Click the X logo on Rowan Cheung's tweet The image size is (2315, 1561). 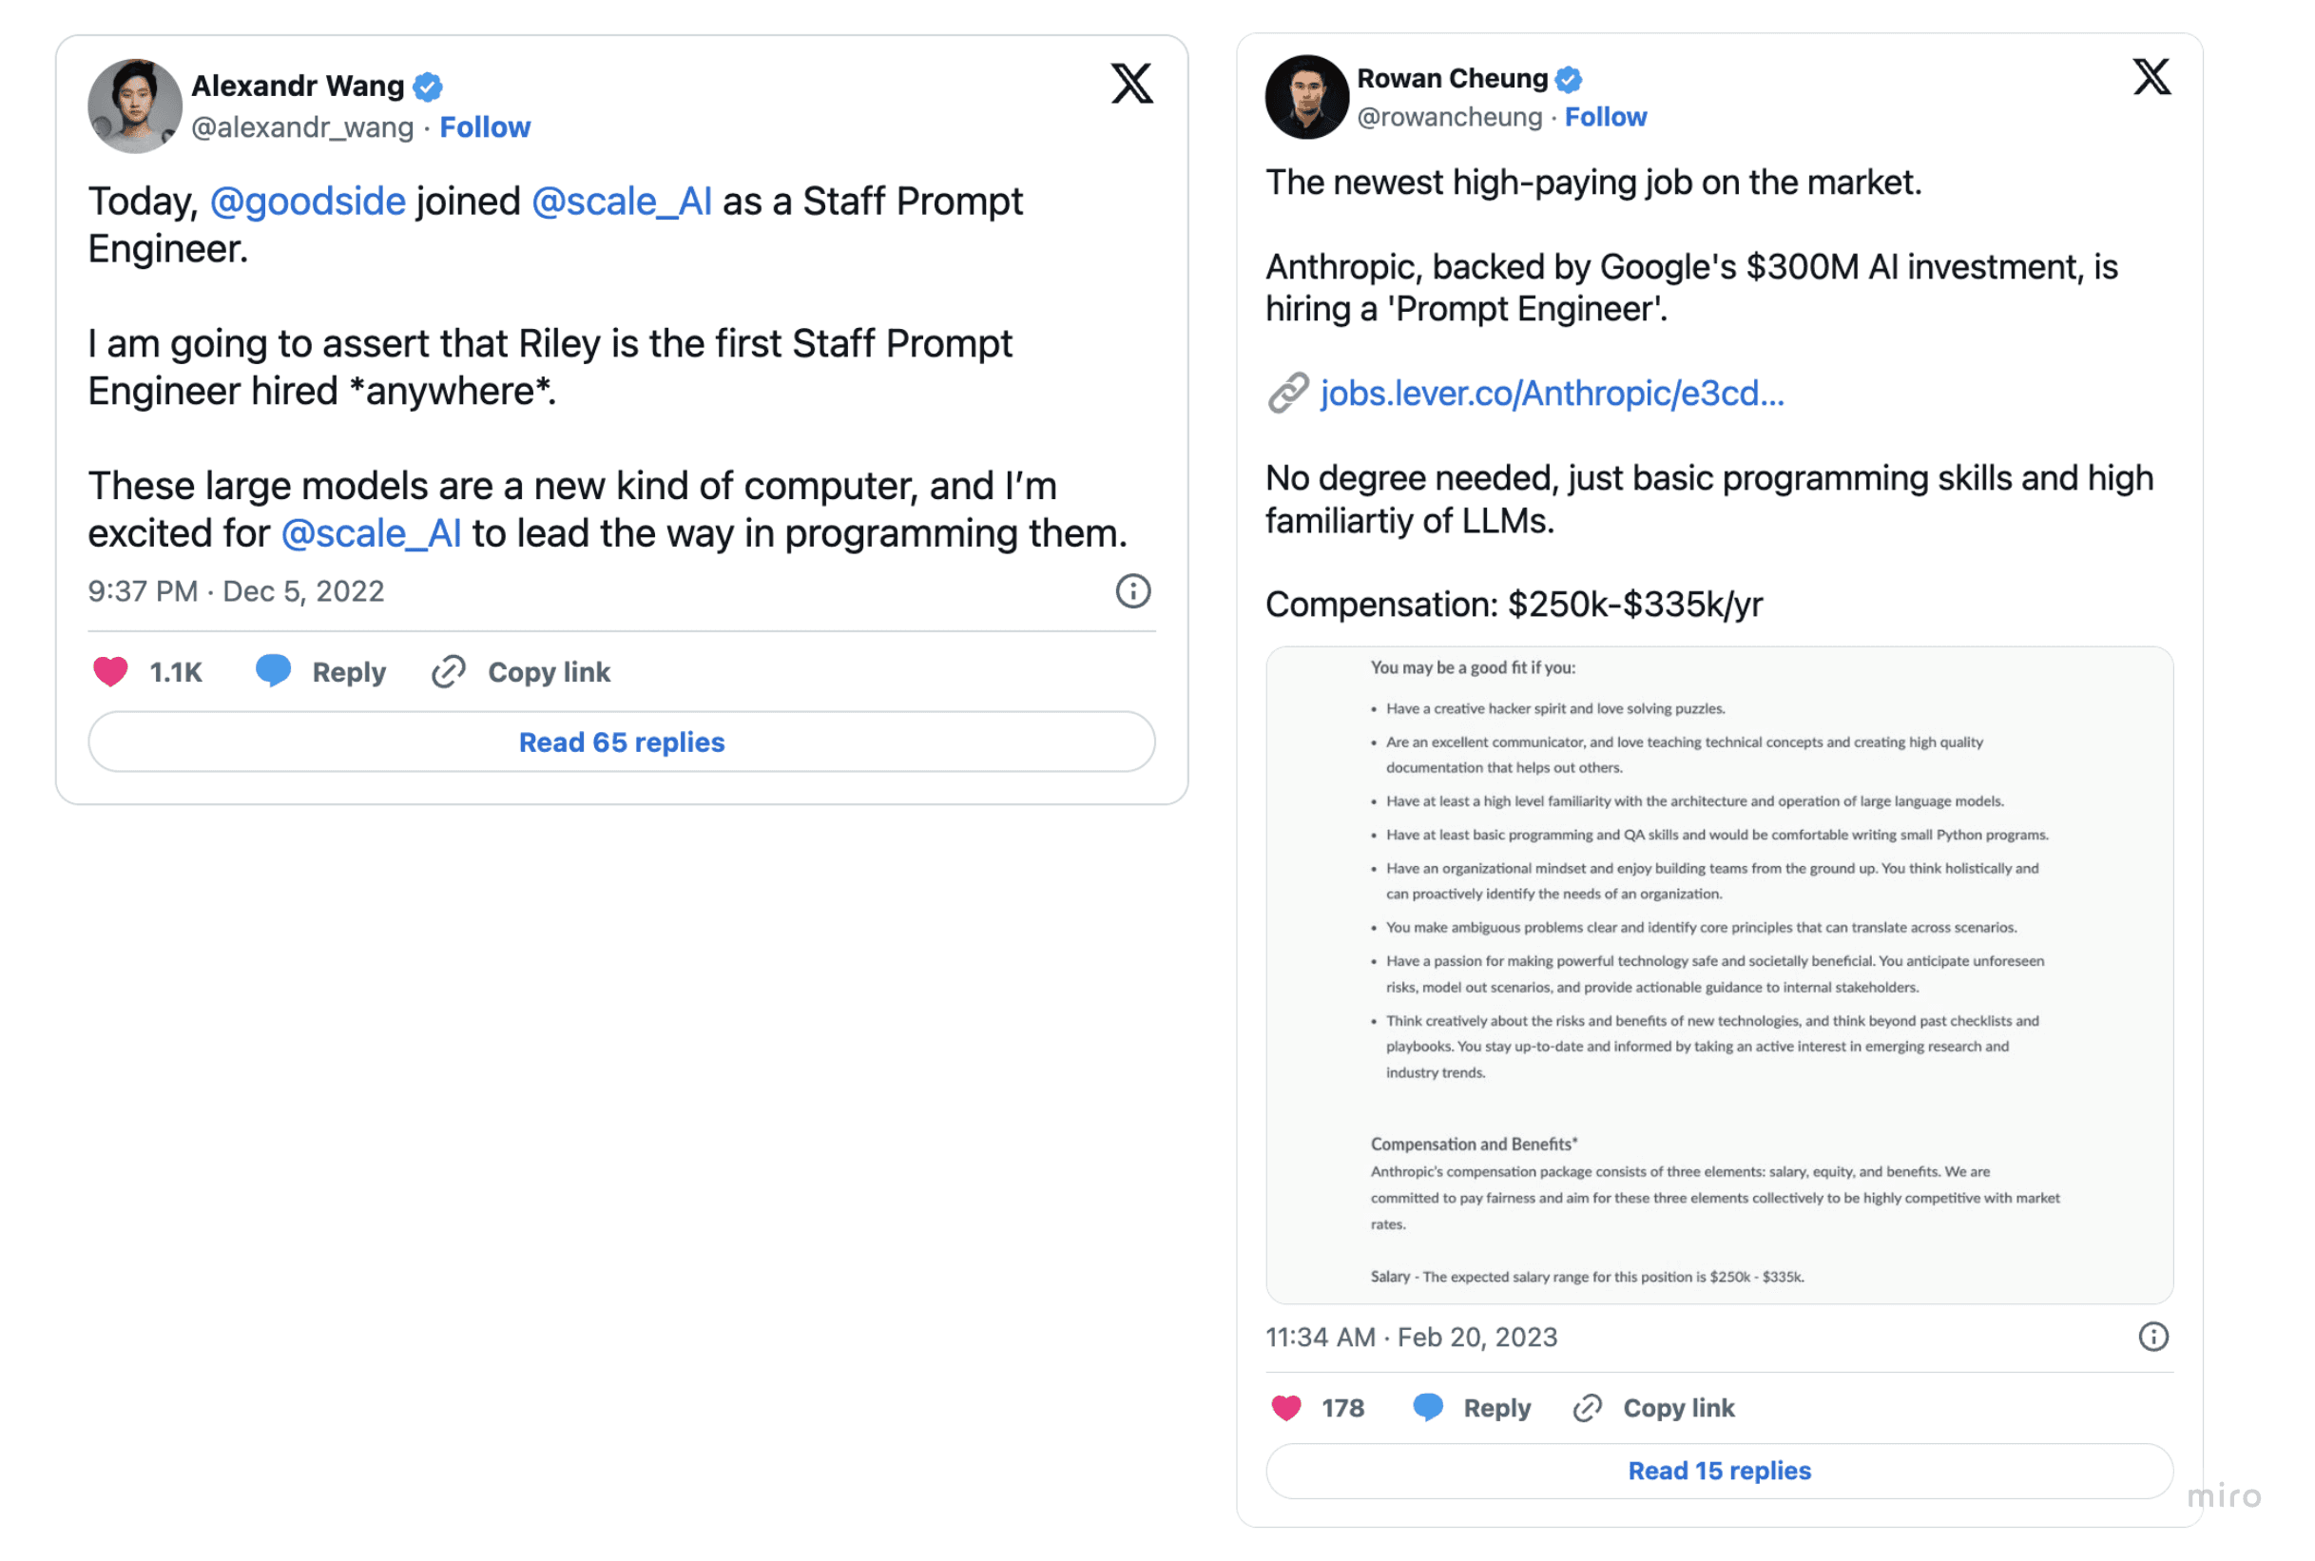pyautogui.click(x=2151, y=77)
